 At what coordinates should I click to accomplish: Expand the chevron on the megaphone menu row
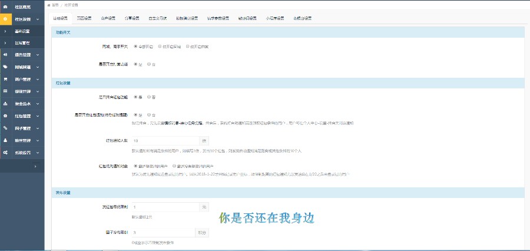point(38,55)
